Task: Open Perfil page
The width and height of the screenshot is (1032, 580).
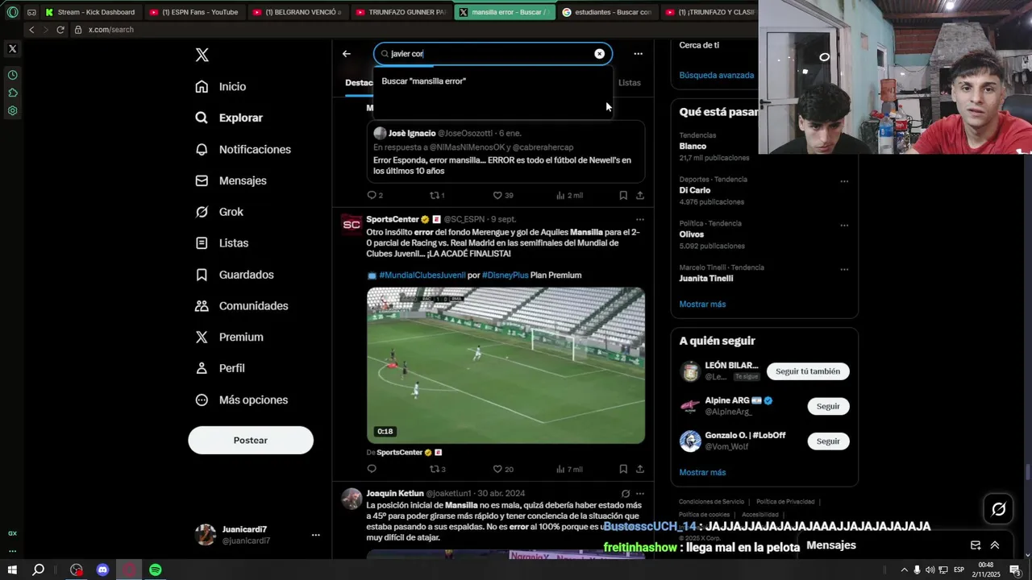Action: click(220, 368)
